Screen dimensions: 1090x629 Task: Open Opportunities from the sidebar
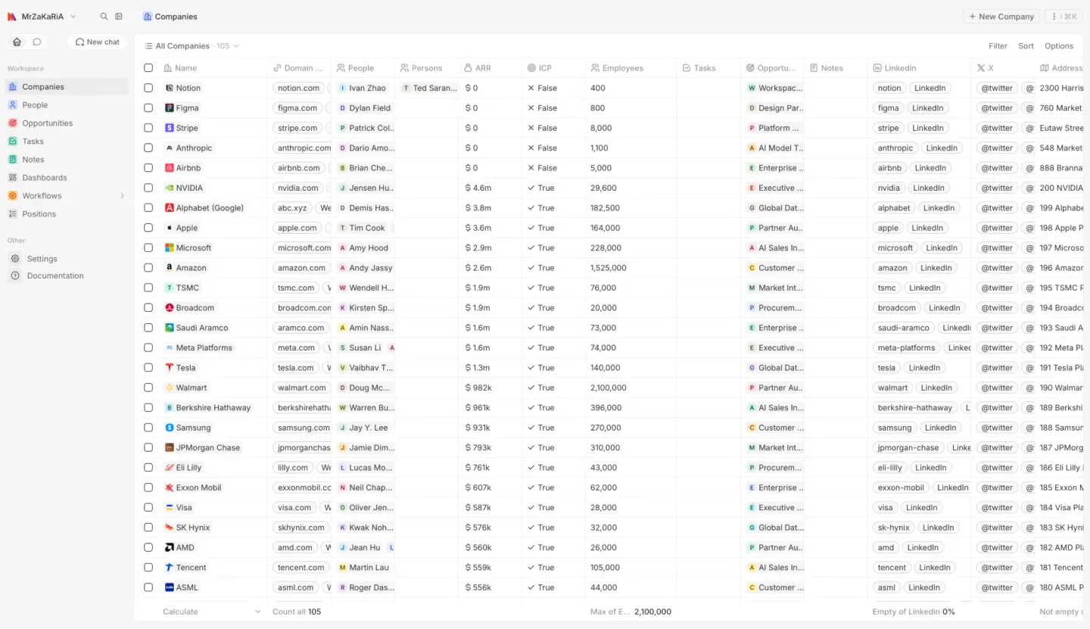[48, 123]
